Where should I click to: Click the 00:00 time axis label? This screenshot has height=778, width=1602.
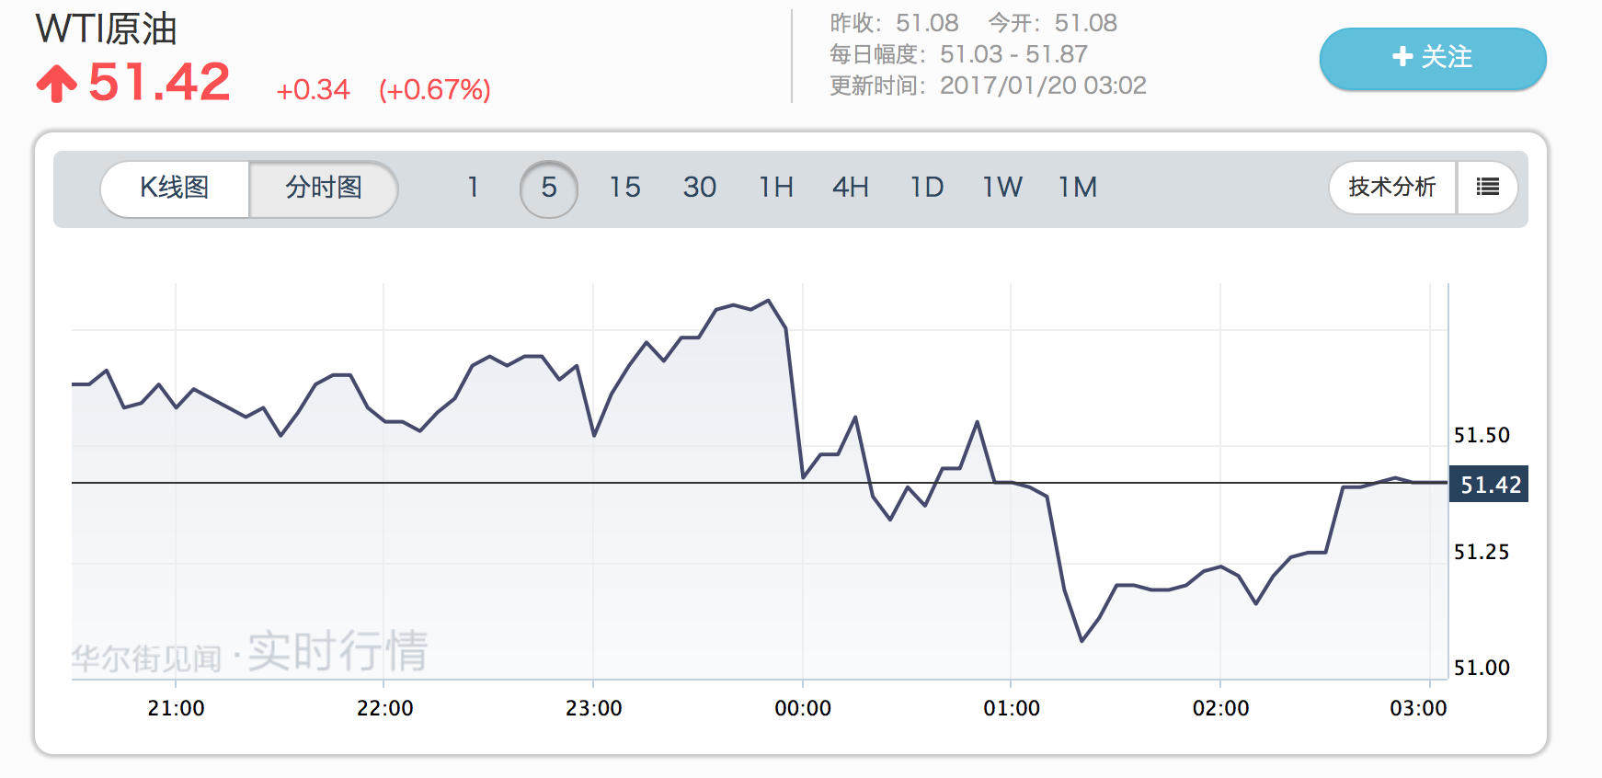(x=802, y=708)
